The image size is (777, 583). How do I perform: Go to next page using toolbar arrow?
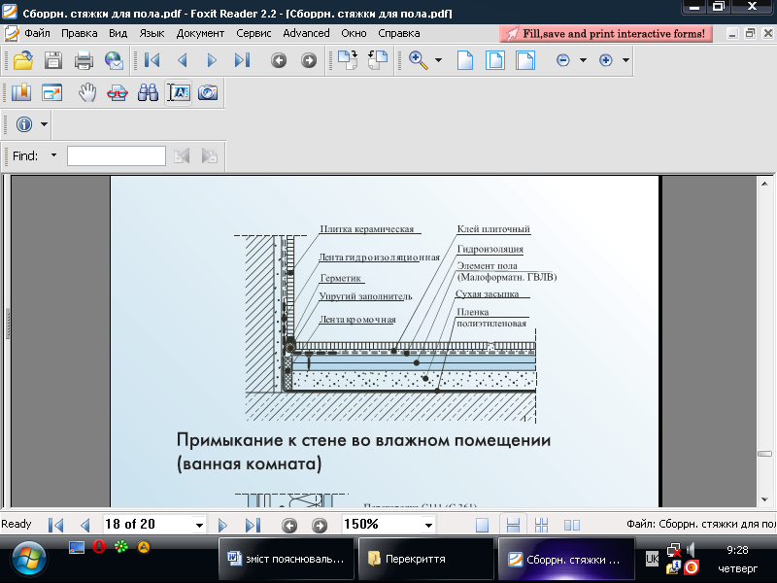point(212,60)
